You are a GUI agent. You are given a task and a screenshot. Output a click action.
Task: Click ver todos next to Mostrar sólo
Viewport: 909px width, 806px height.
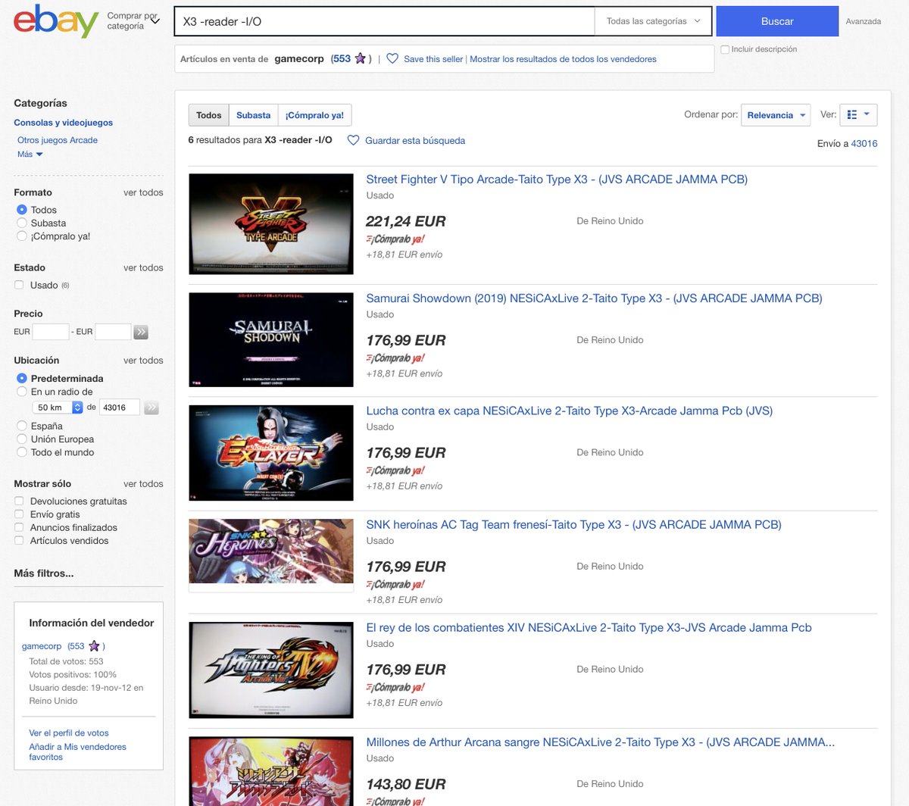143,484
